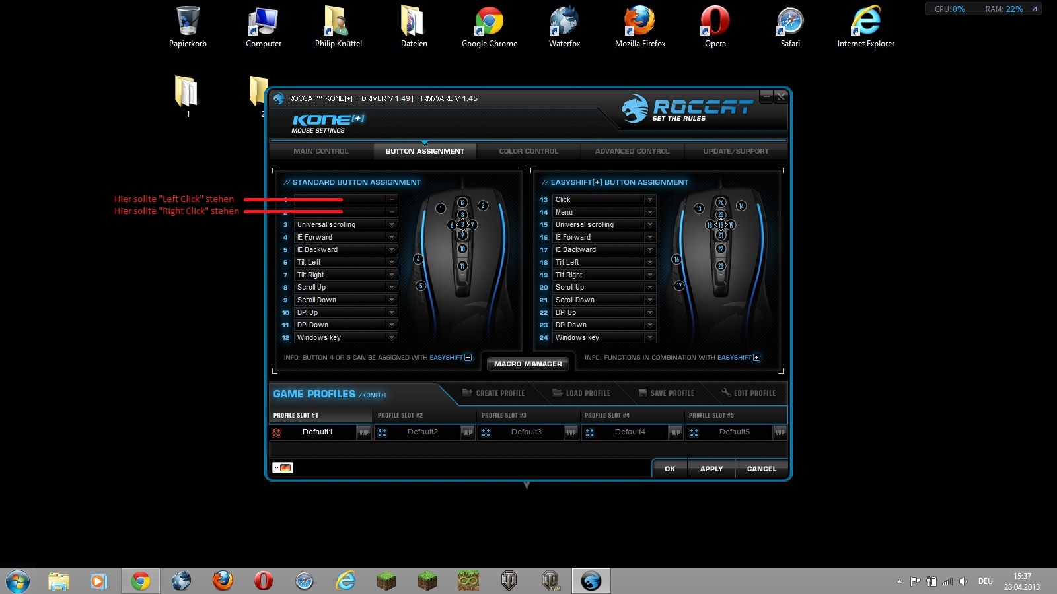The height and width of the screenshot is (594, 1057).
Task: Switch to the Update/Support tab
Action: [736, 151]
